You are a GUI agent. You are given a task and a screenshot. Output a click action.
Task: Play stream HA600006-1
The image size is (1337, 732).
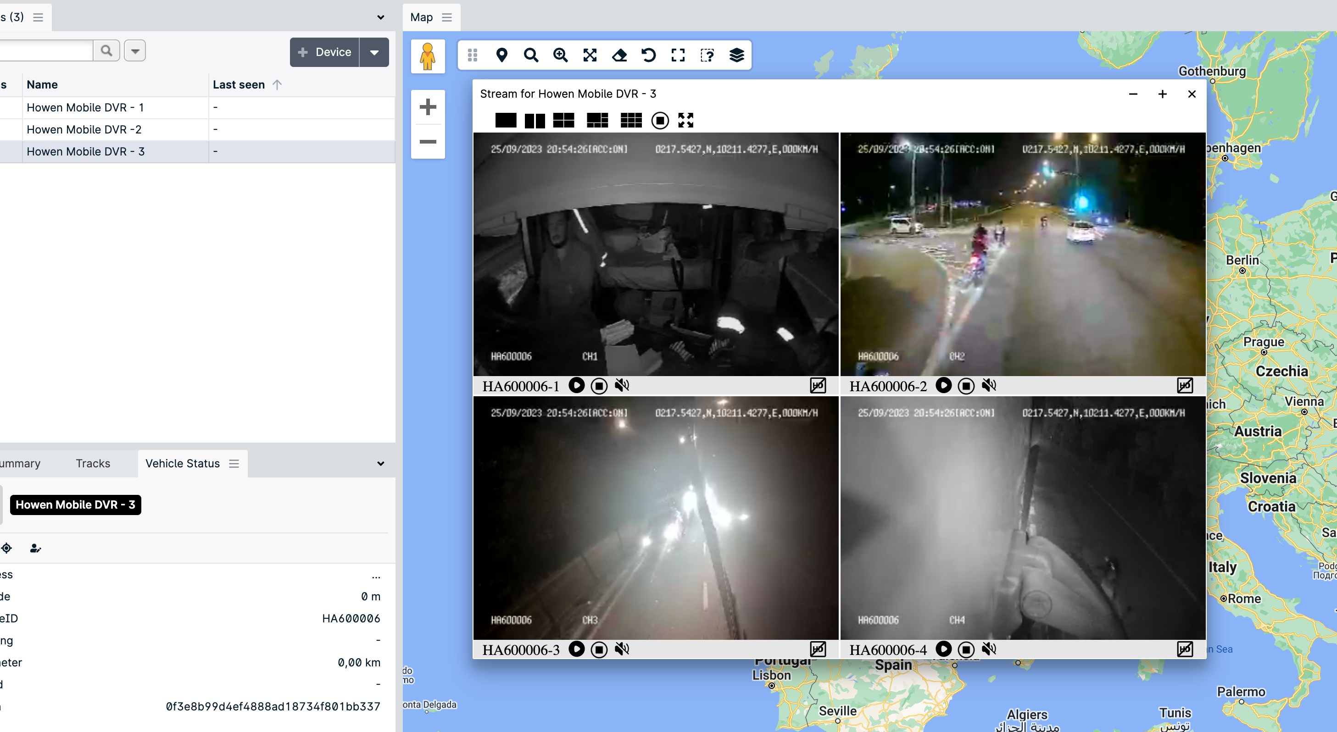click(576, 385)
